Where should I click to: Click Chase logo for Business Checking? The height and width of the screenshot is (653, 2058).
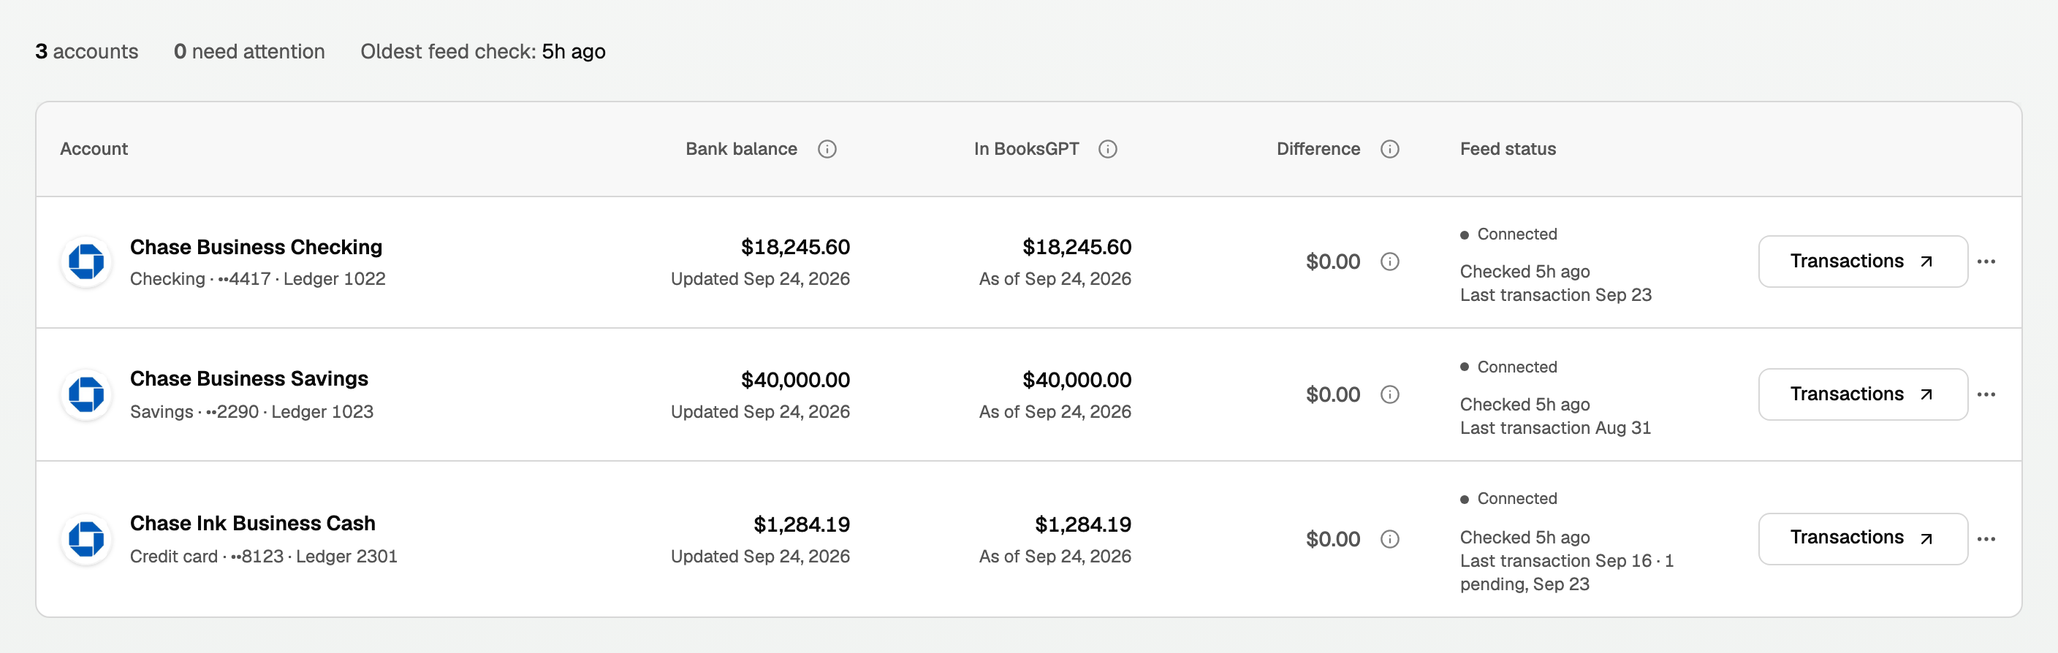[x=86, y=261]
